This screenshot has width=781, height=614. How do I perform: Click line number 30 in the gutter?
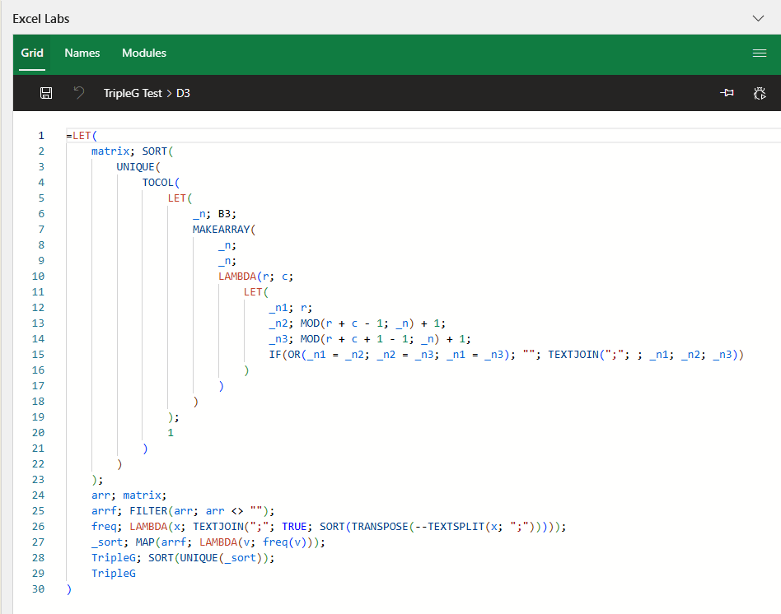39,588
